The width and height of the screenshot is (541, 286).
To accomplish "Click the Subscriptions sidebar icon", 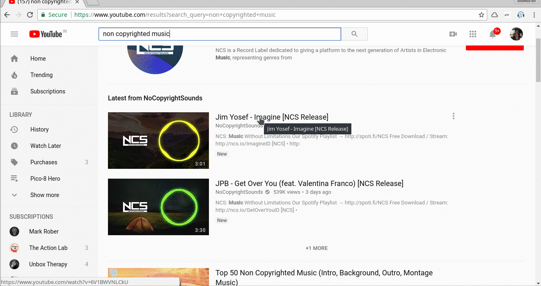I will pos(14,91).
